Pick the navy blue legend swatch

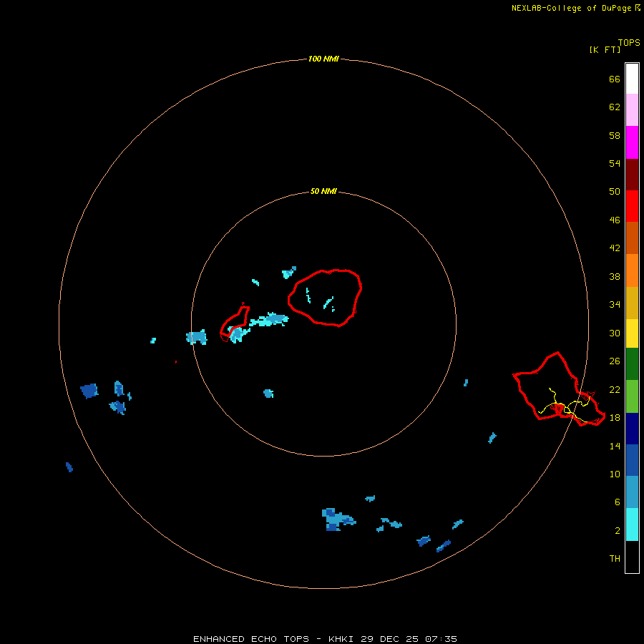(632, 429)
